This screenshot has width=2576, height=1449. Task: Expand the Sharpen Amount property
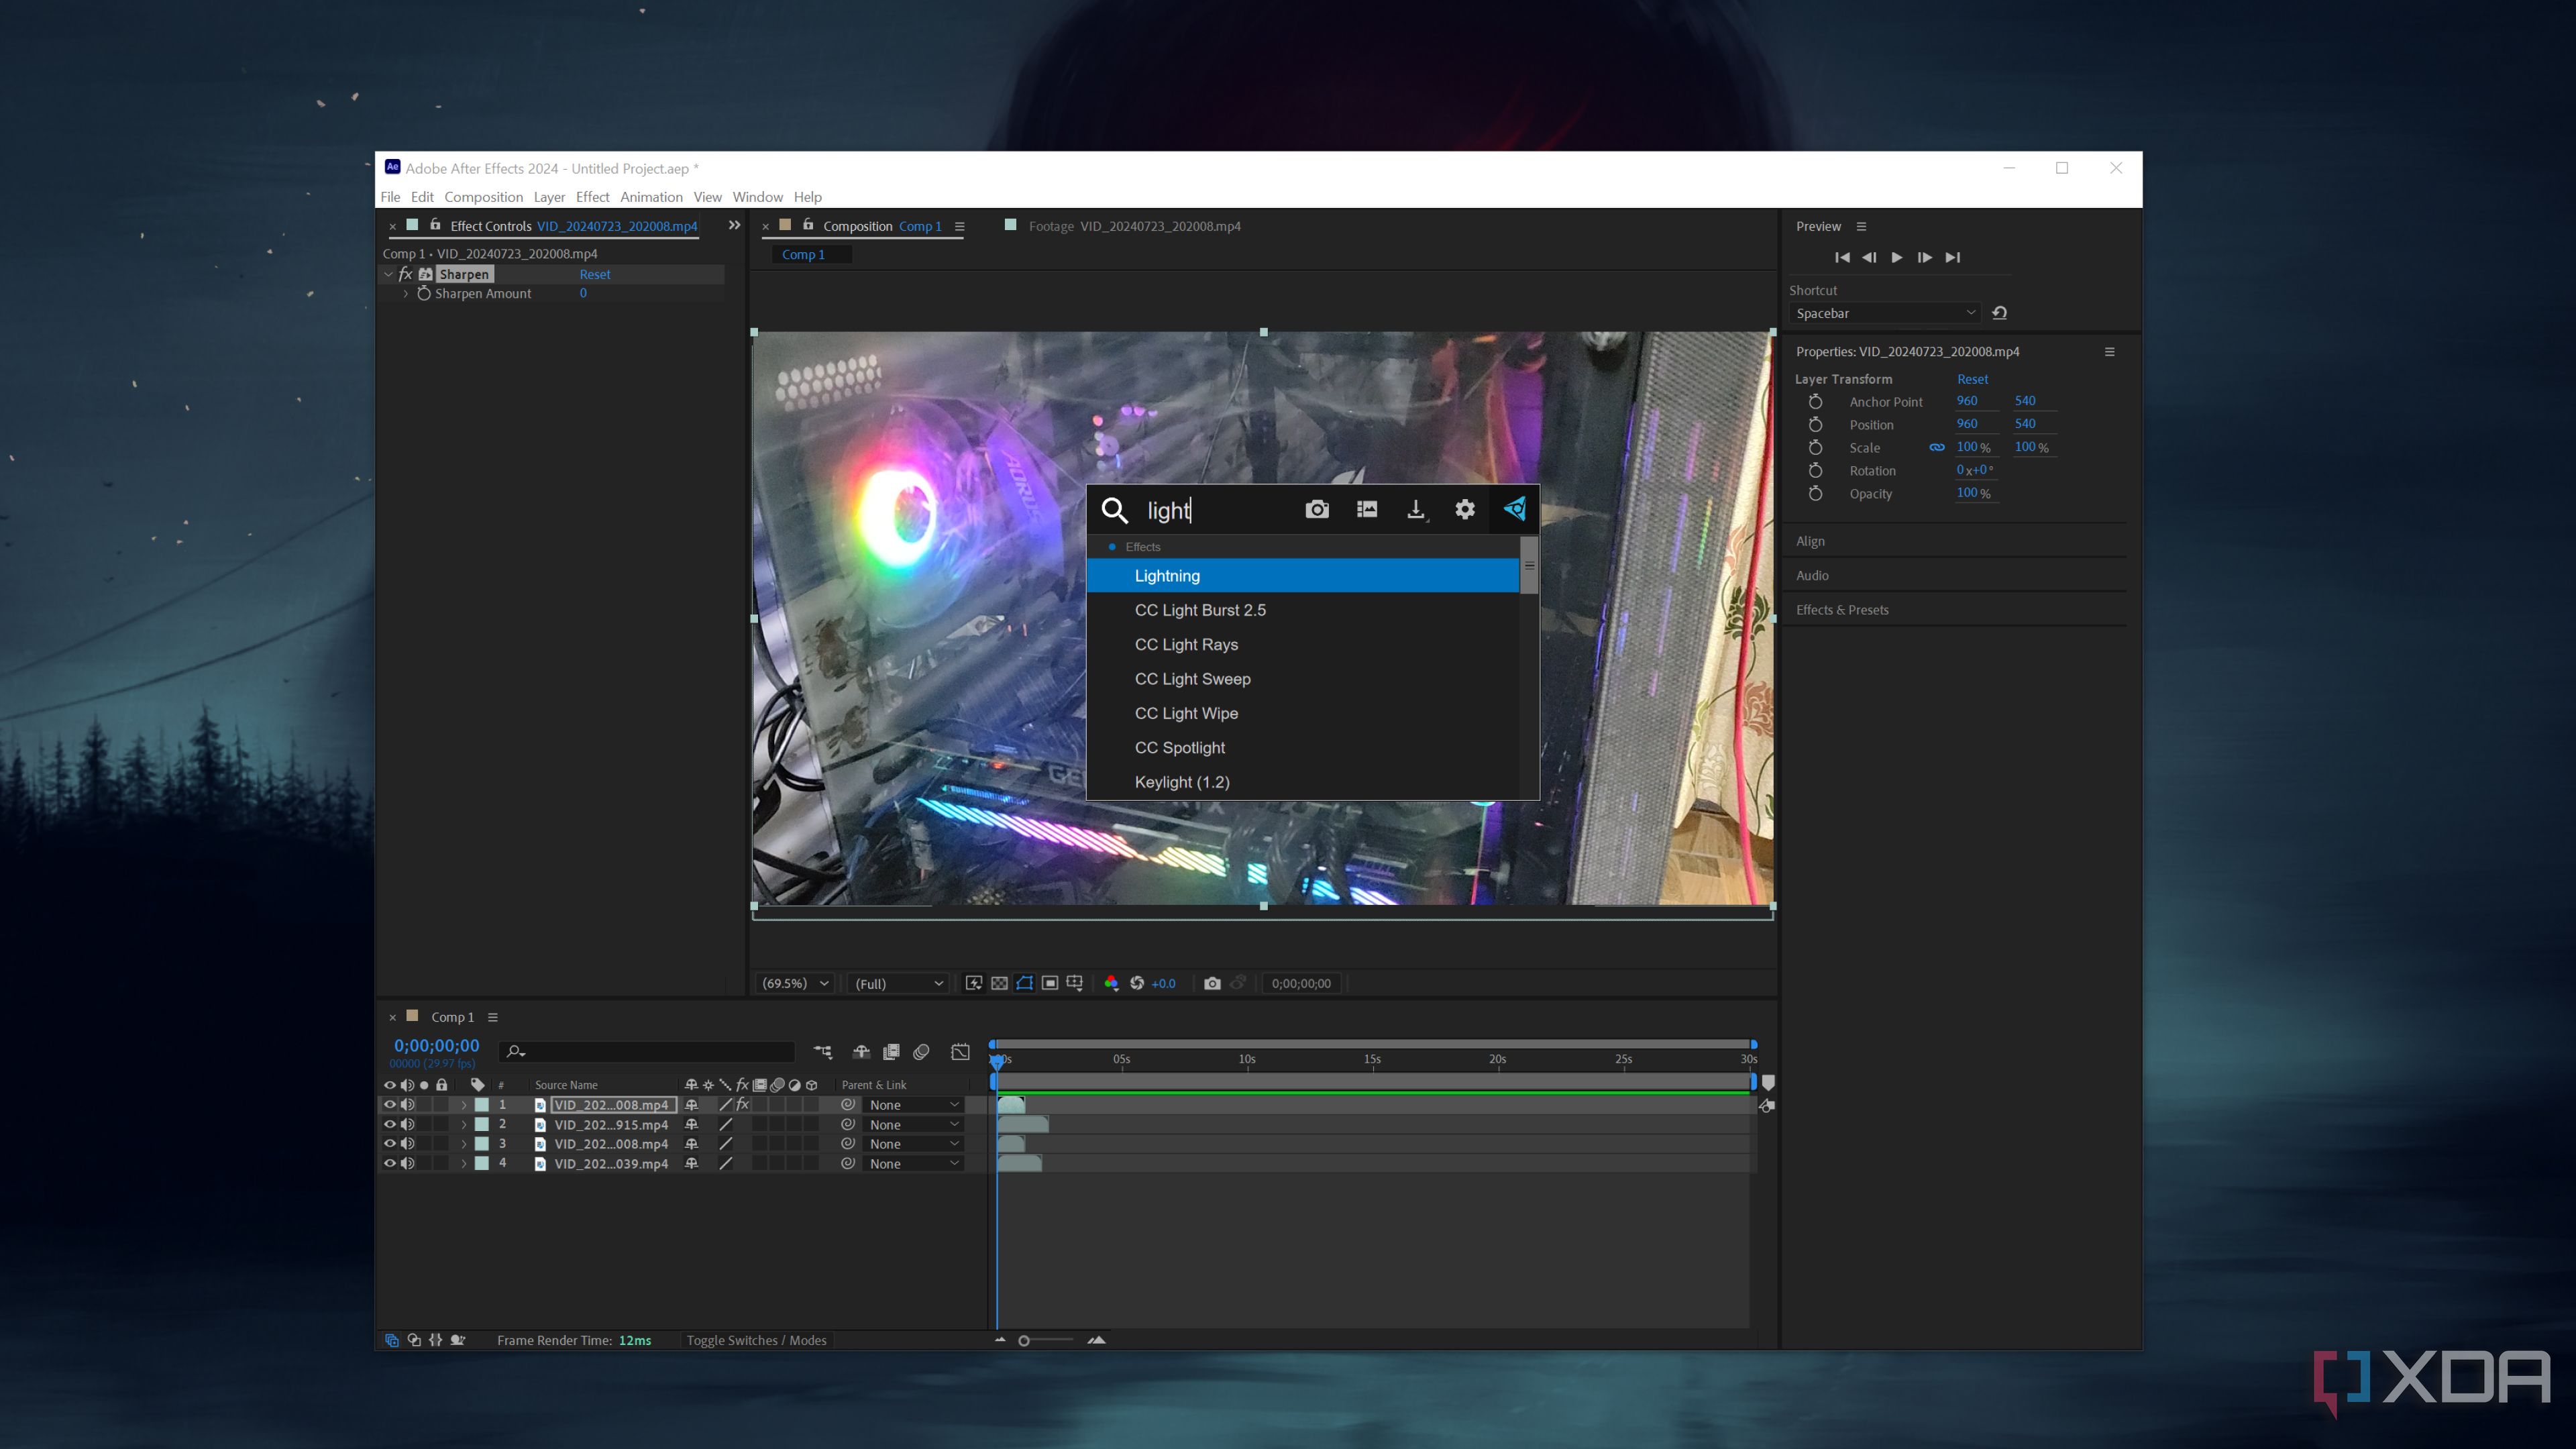click(405, 294)
